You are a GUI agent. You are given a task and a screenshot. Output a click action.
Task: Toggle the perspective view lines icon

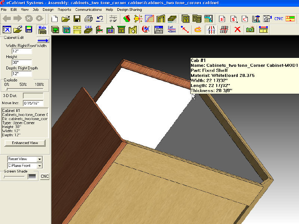click(211, 30)
